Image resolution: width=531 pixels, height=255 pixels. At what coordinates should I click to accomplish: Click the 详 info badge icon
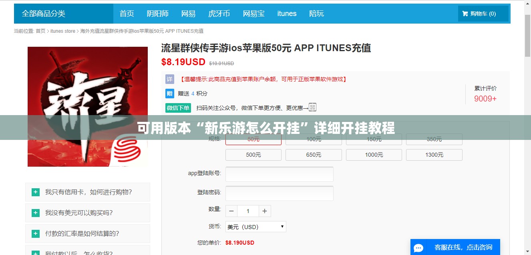click(x=170, y=79)
